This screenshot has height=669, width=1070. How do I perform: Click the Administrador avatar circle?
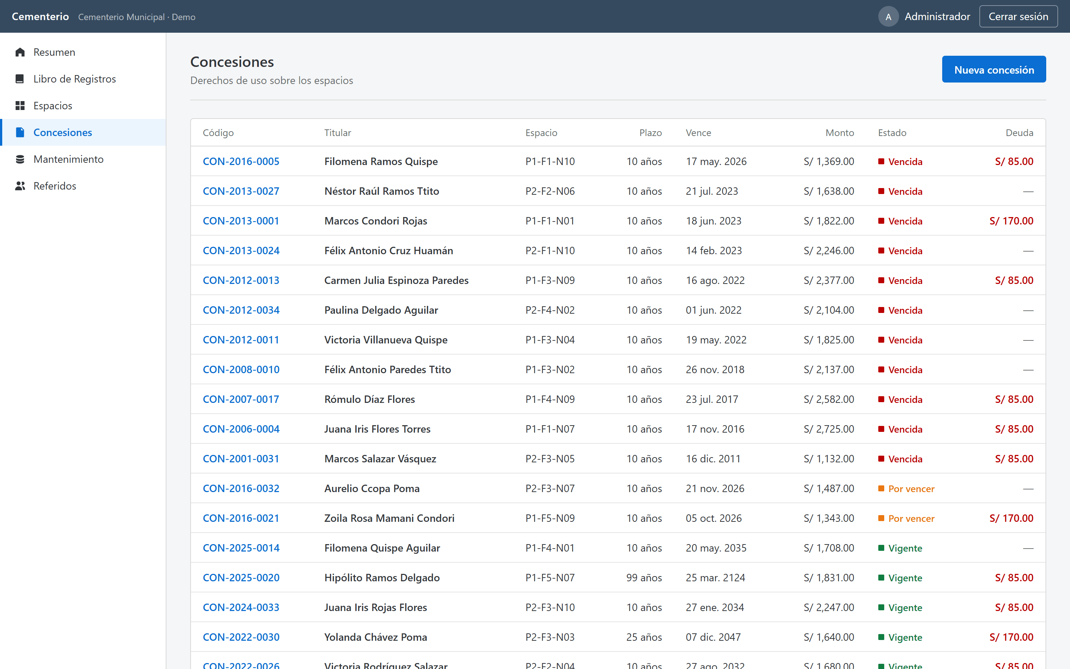(x=888, y=16)
